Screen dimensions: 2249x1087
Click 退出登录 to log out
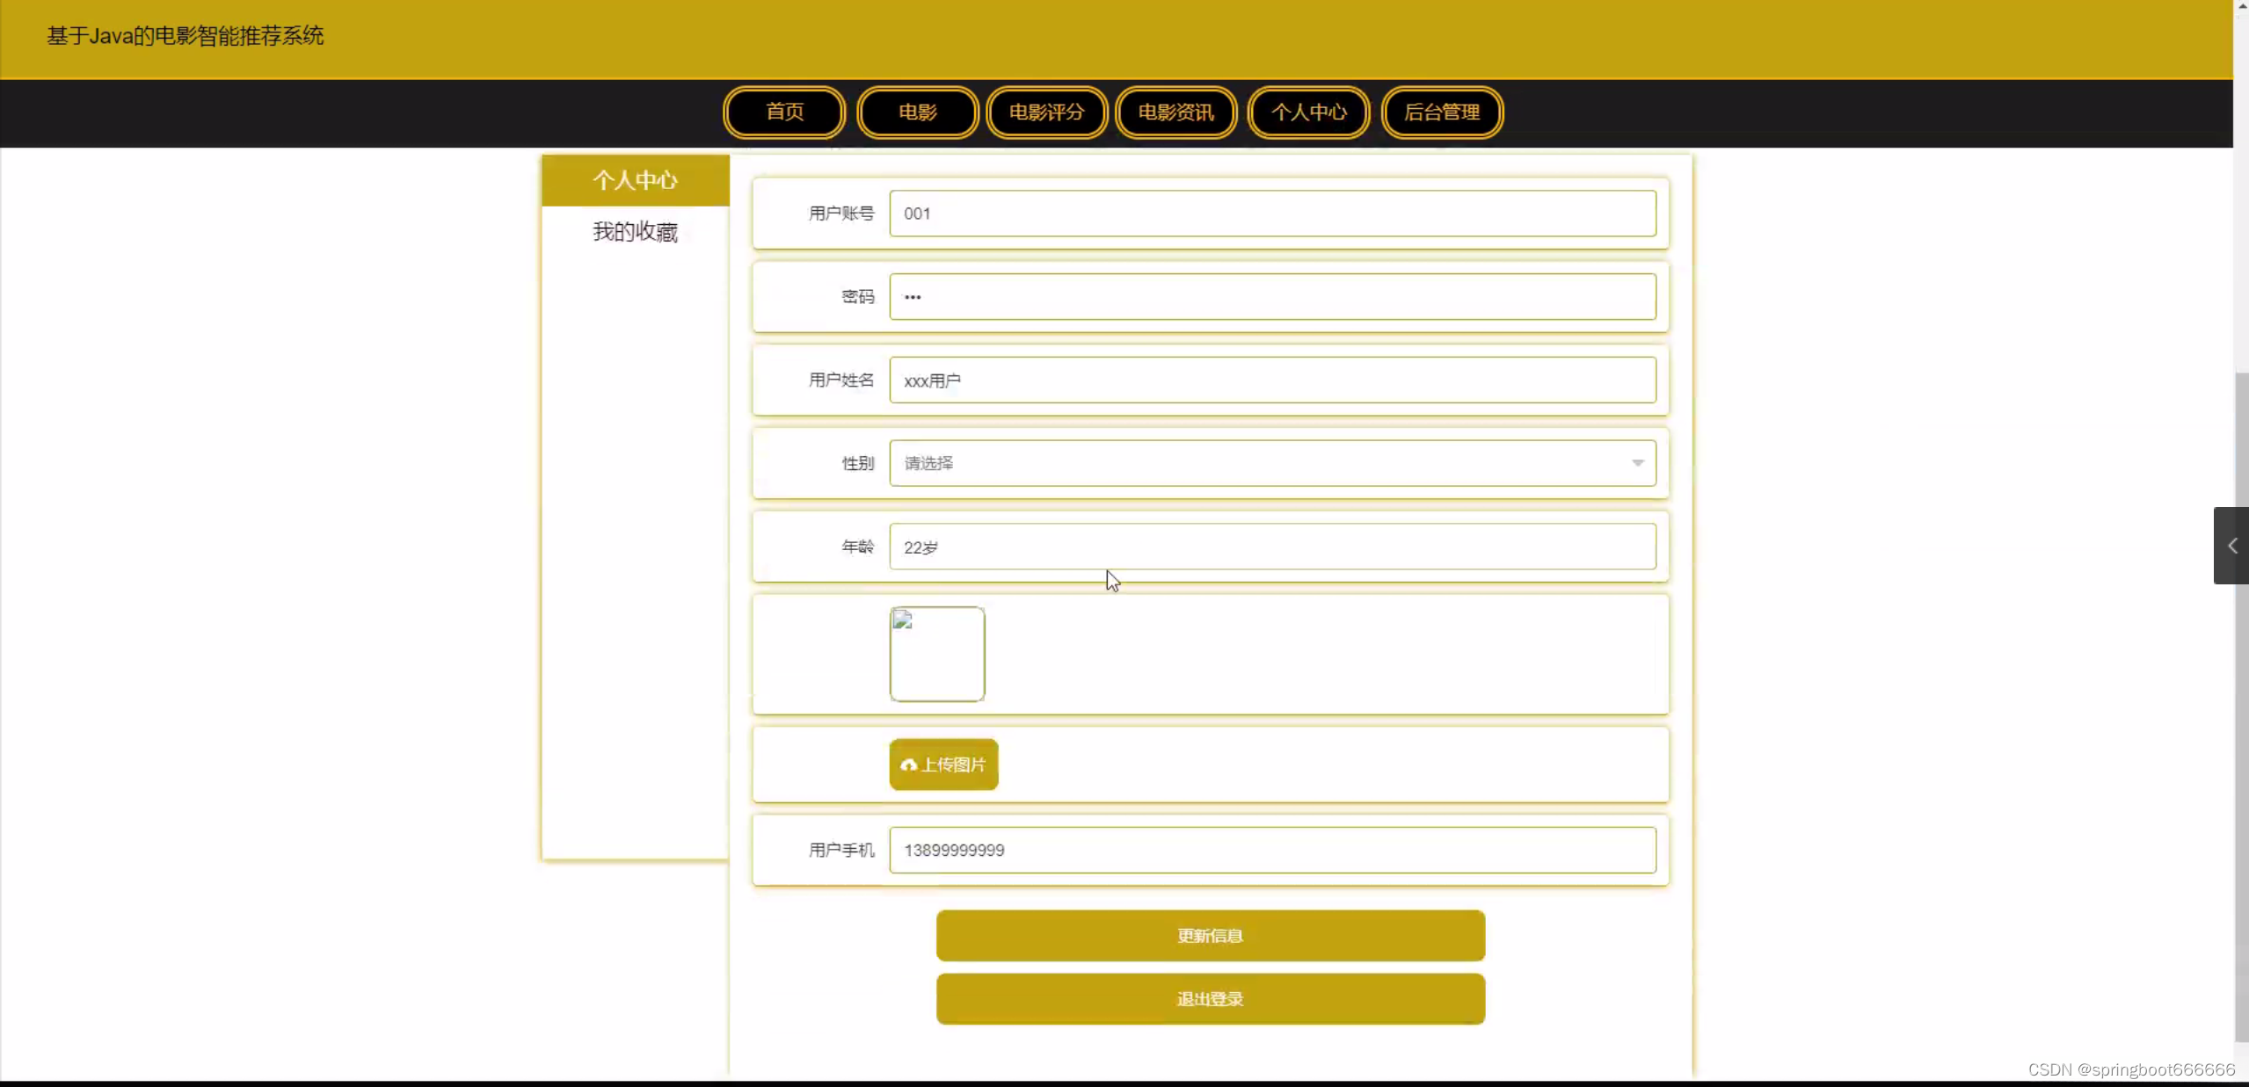click(1210, 999)
